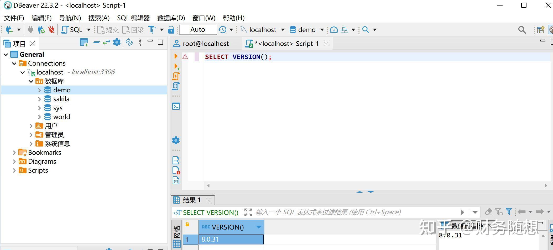The height and width of the screenshot is (250, 553).
Task: Close the 项目 panel tab
Action: (32, 44)
